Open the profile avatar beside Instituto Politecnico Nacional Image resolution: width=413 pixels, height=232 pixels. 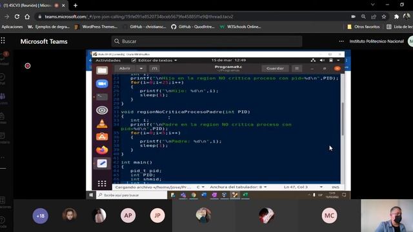pyautogui.click(x=410, y=41)
